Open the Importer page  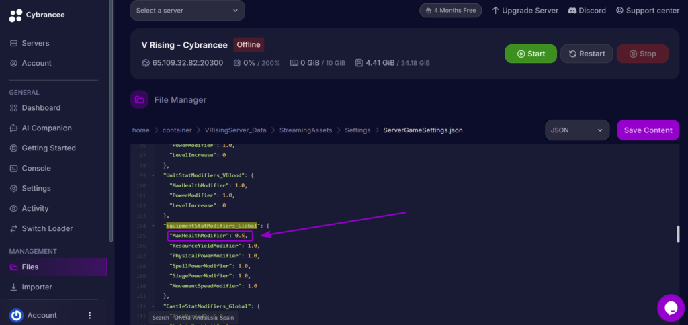tap(37, 287)
